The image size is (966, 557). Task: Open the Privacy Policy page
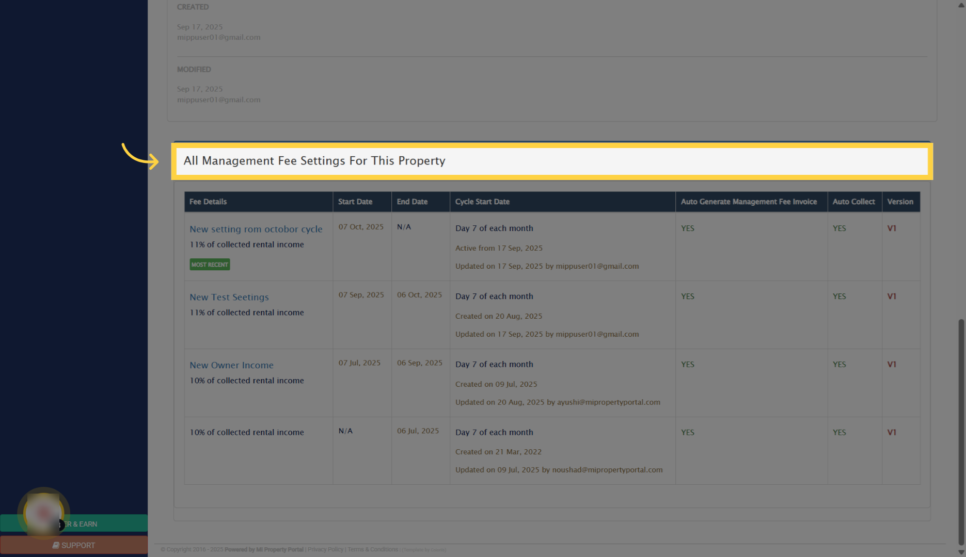click(325, 549)
